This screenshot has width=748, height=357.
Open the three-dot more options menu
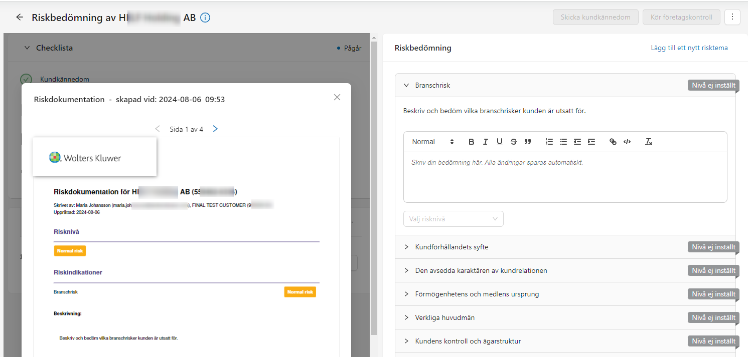click(732, 17)
